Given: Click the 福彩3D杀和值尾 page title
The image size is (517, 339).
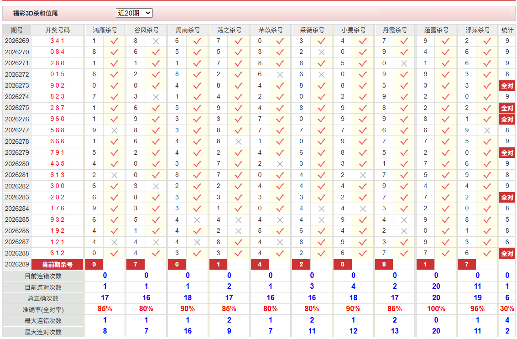Looking at the screenshot, I should 35,13.
